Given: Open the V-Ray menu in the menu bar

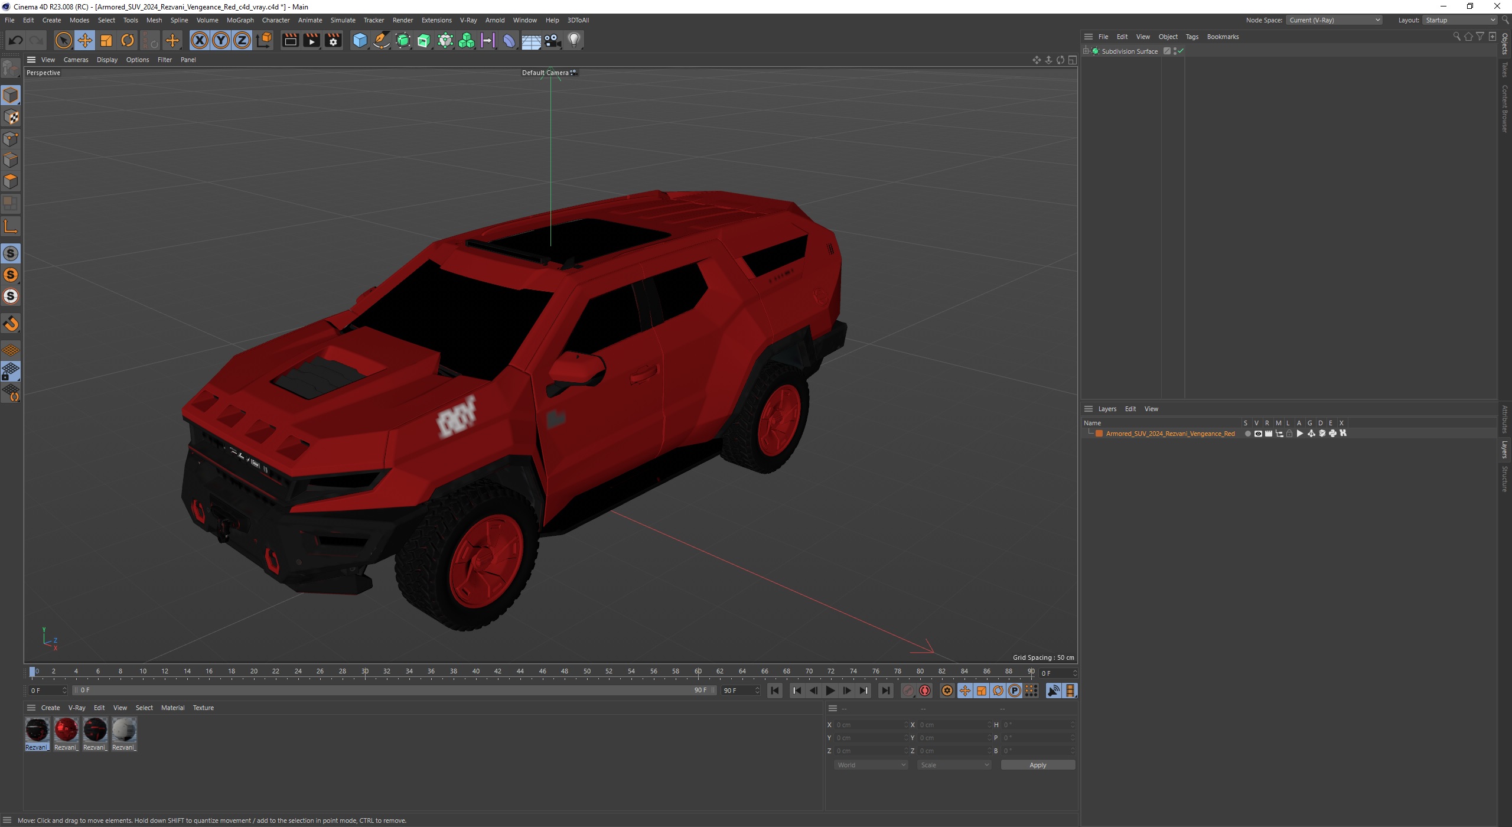Looking at the screenshot, I should [468, 20].
